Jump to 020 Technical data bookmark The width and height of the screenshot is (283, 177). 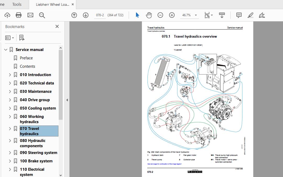(x=37, y=83)
